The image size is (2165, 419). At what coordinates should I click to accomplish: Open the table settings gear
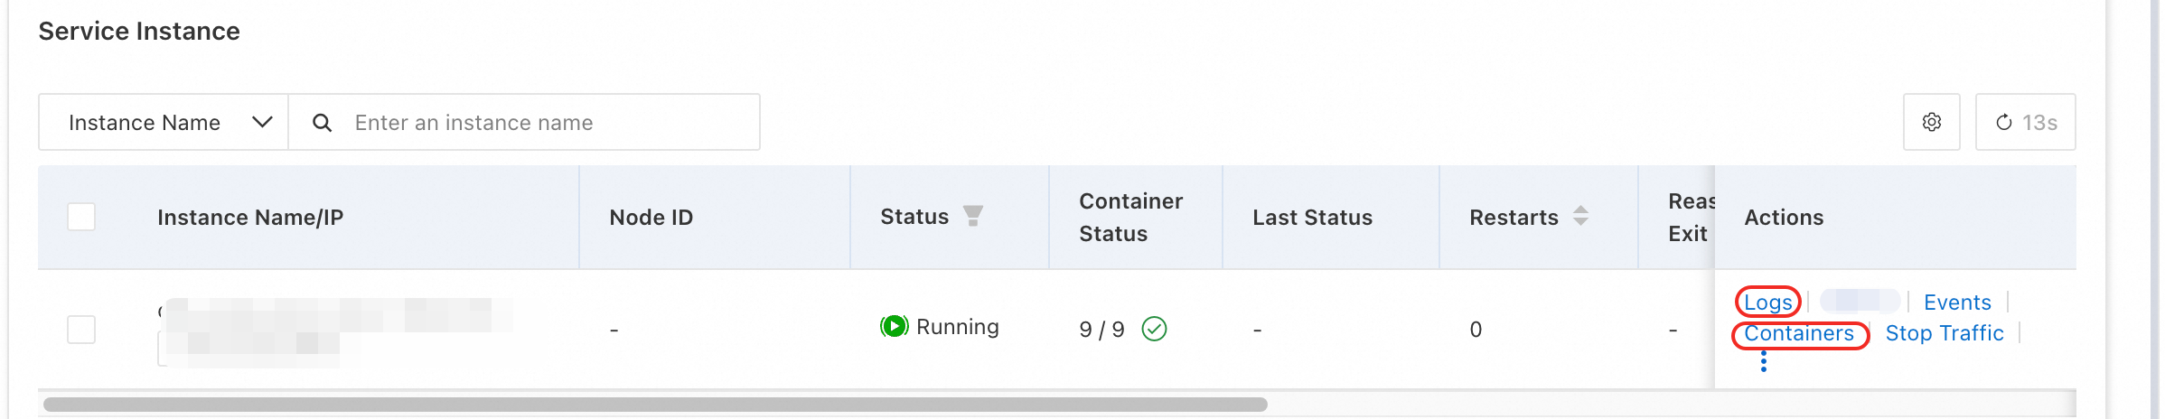(1931, 123)
